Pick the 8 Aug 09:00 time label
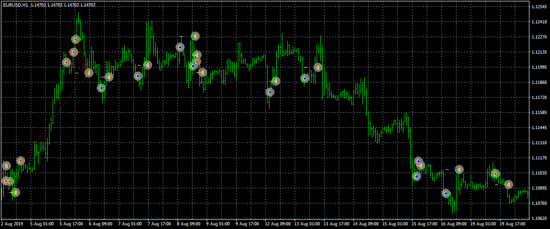The width and height of the screenshot is (550, 229). point(189,224)
